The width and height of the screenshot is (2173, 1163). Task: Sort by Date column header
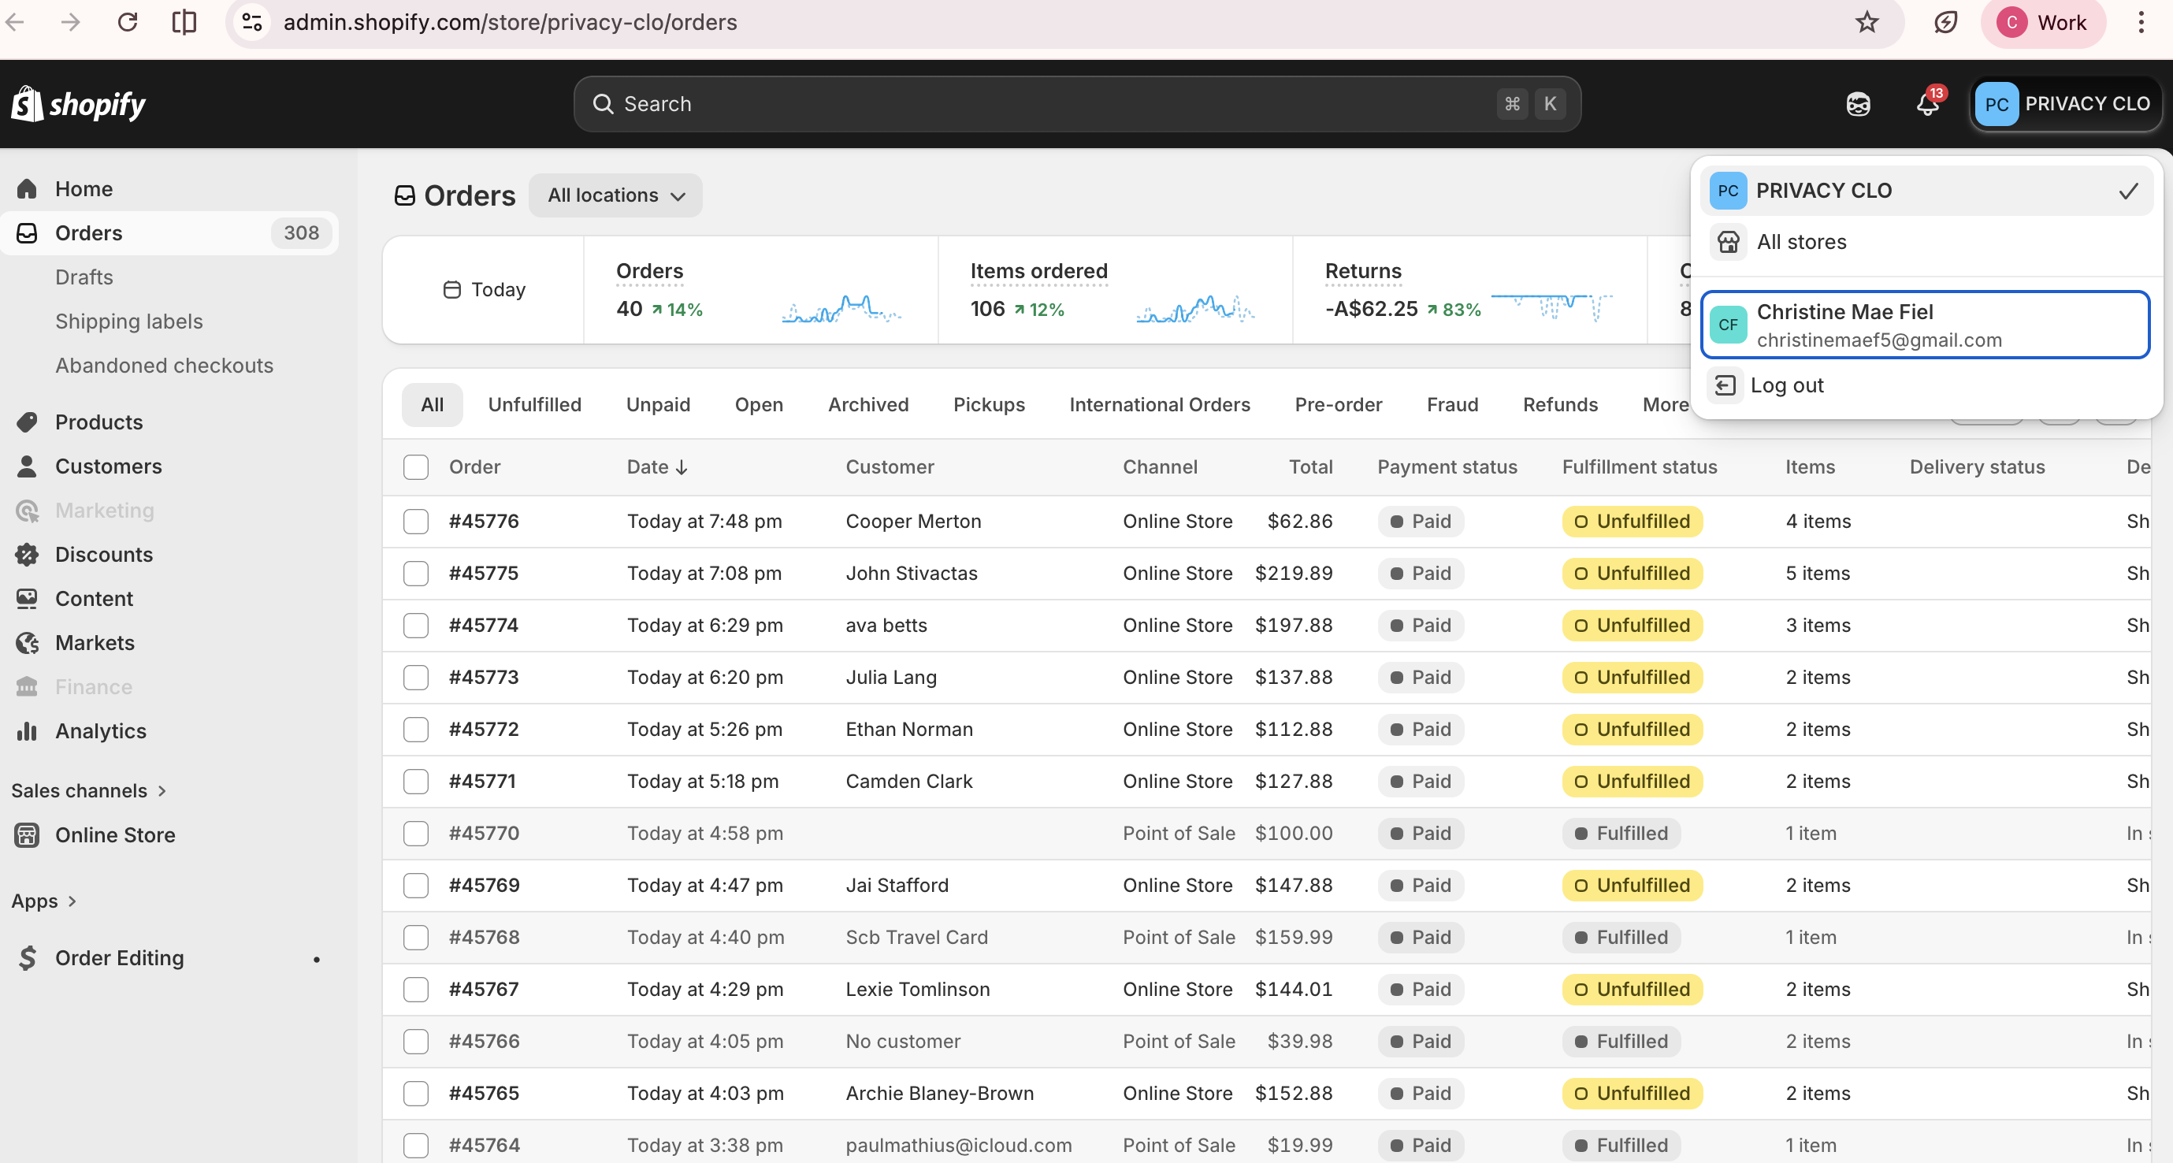click(x=657, y=467)
